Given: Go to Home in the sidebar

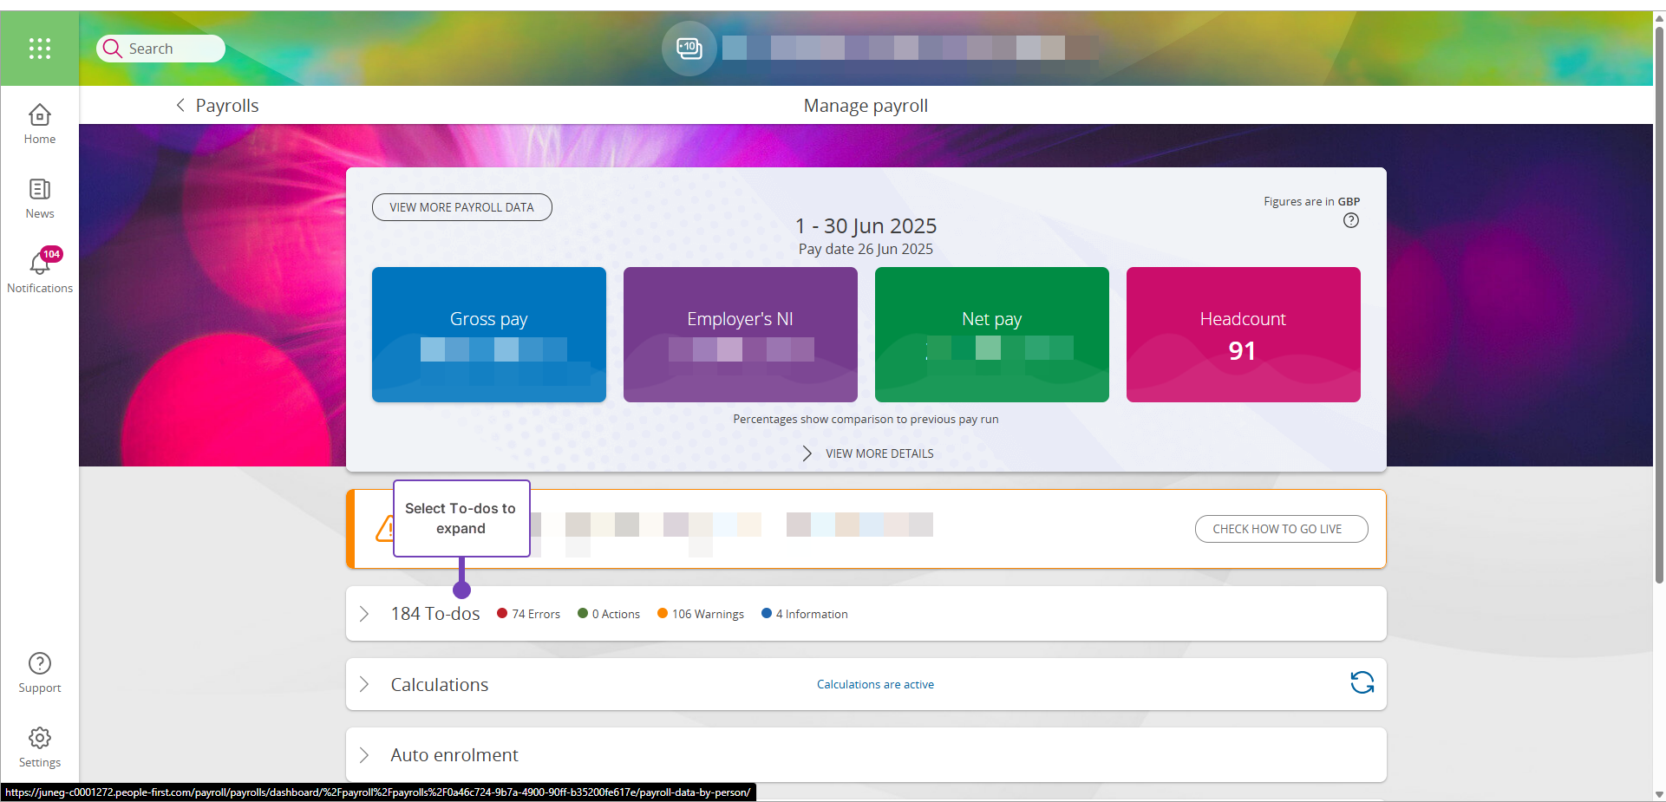Looking at the screenshot, I should 40,124.
